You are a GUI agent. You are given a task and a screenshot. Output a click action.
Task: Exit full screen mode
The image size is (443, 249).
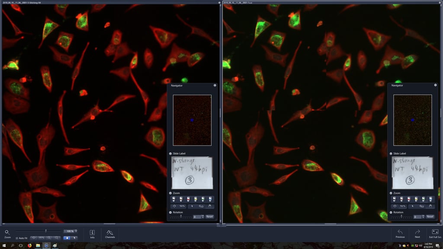pos(435,234)
